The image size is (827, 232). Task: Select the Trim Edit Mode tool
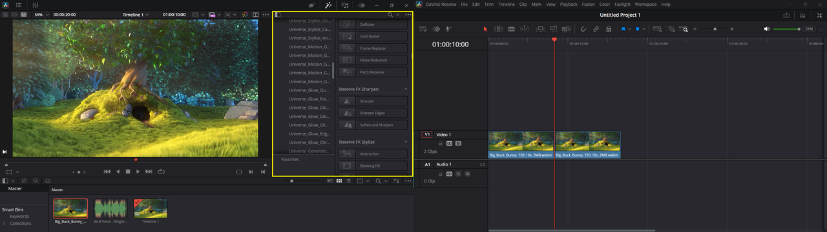[498, 29]
